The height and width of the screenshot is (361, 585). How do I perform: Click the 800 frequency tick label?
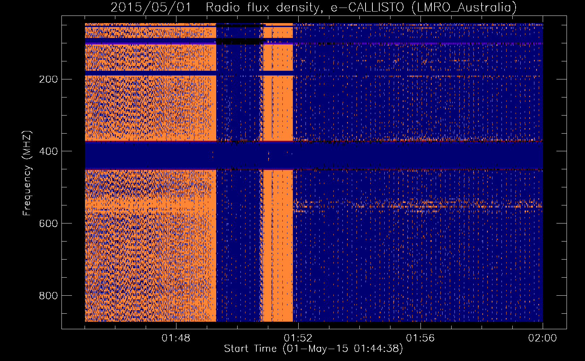click(48, 296)
